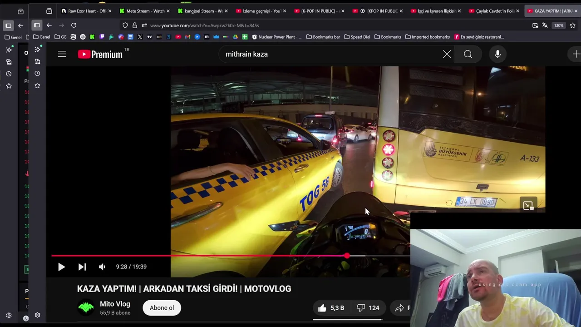Click the KAZA YAPTIM video title text
The width and height of the screenshot is (581, 327).
tap(184, 289)
